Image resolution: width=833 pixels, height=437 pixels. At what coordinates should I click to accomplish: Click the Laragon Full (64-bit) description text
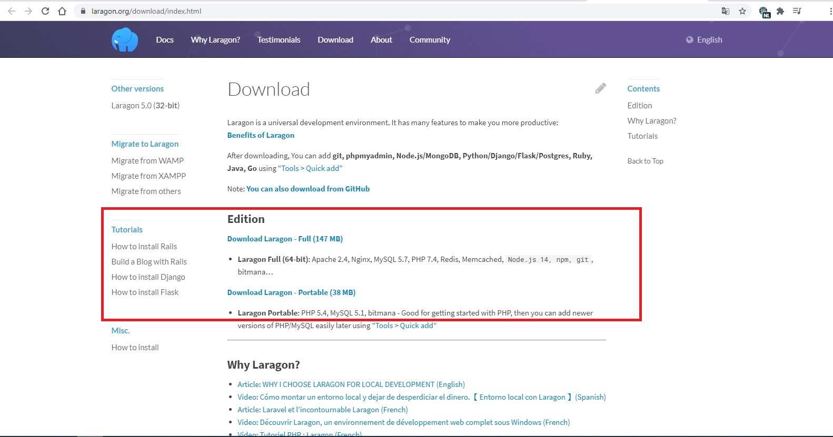point(415,266)
